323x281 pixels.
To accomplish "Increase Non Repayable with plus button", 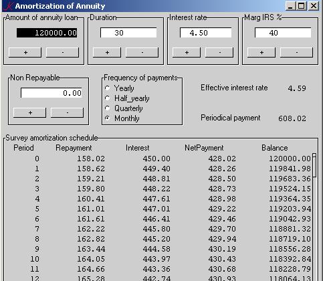I will (30, 112).
